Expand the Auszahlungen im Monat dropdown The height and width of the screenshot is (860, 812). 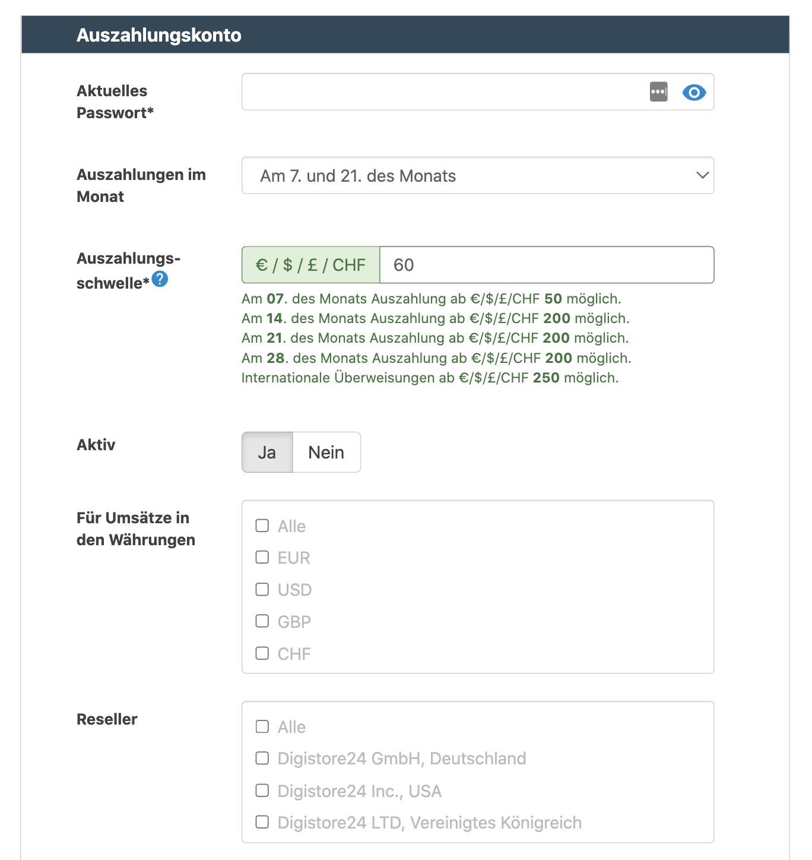pyautogui.click(x=477, y=176)
